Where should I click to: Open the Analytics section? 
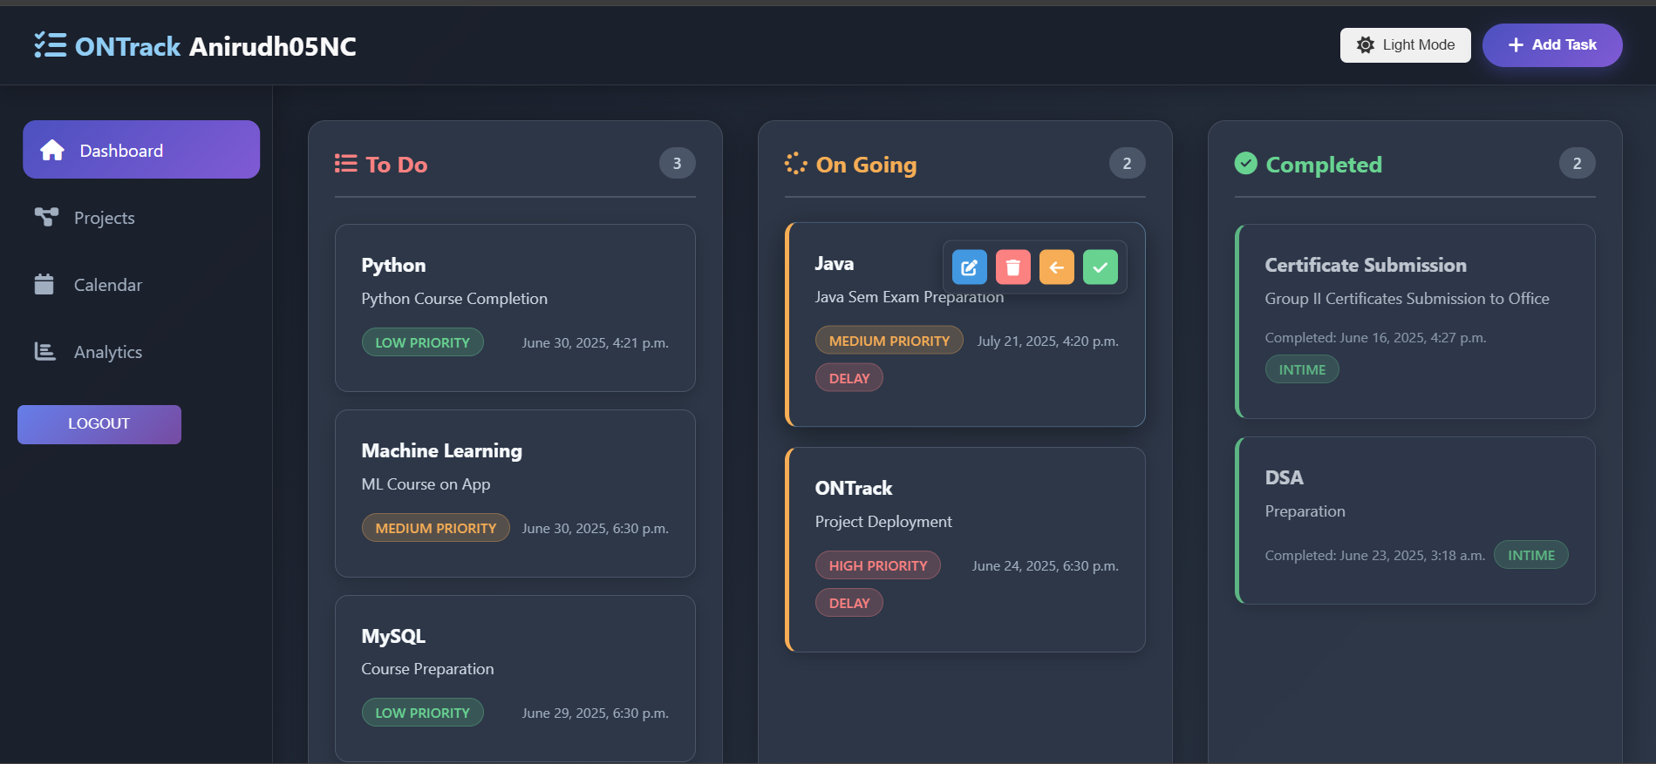click(107, 352)
